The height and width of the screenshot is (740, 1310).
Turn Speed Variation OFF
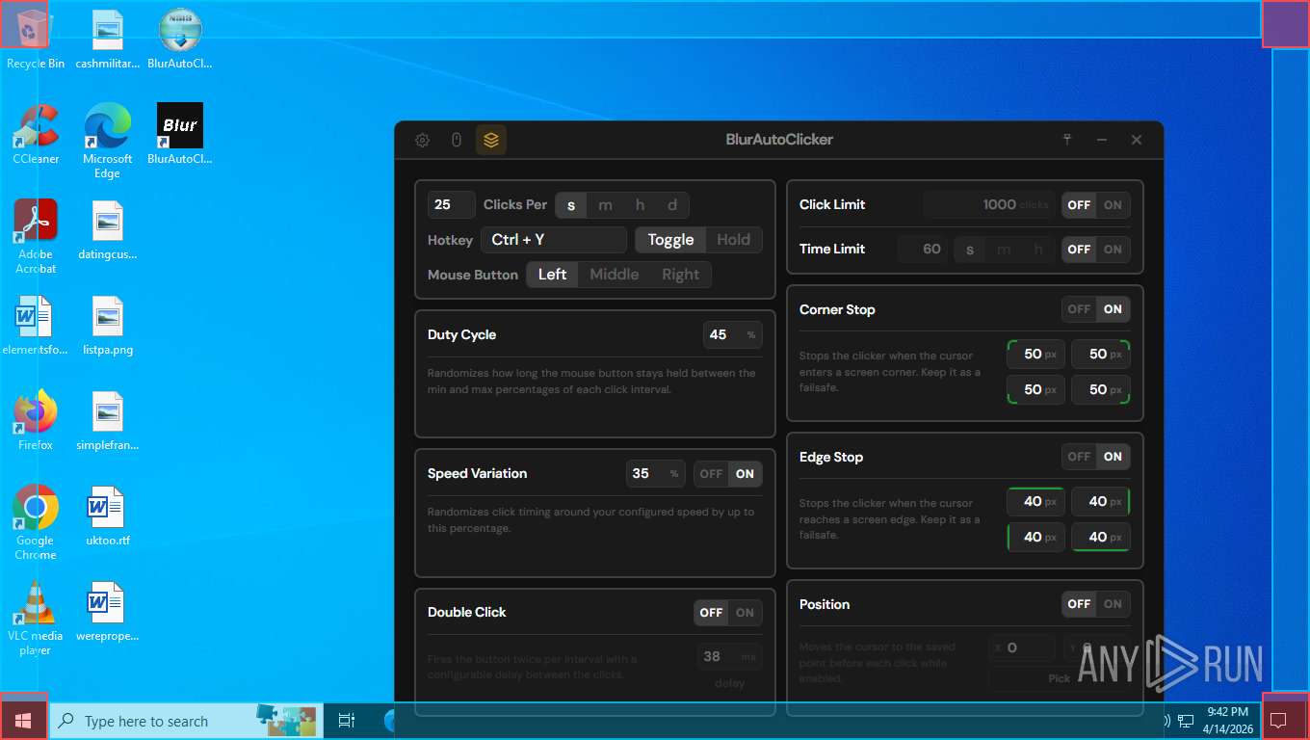click(x=711, y=474)
